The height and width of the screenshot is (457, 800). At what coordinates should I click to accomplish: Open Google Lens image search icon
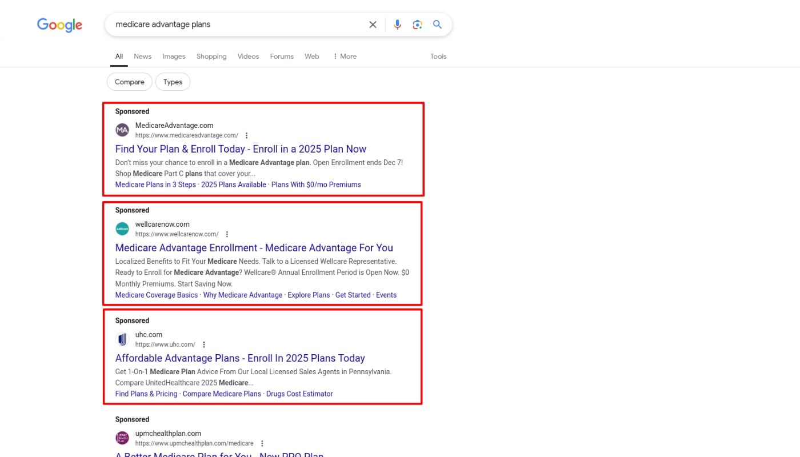pyautogui.click(x=418, y=25)
